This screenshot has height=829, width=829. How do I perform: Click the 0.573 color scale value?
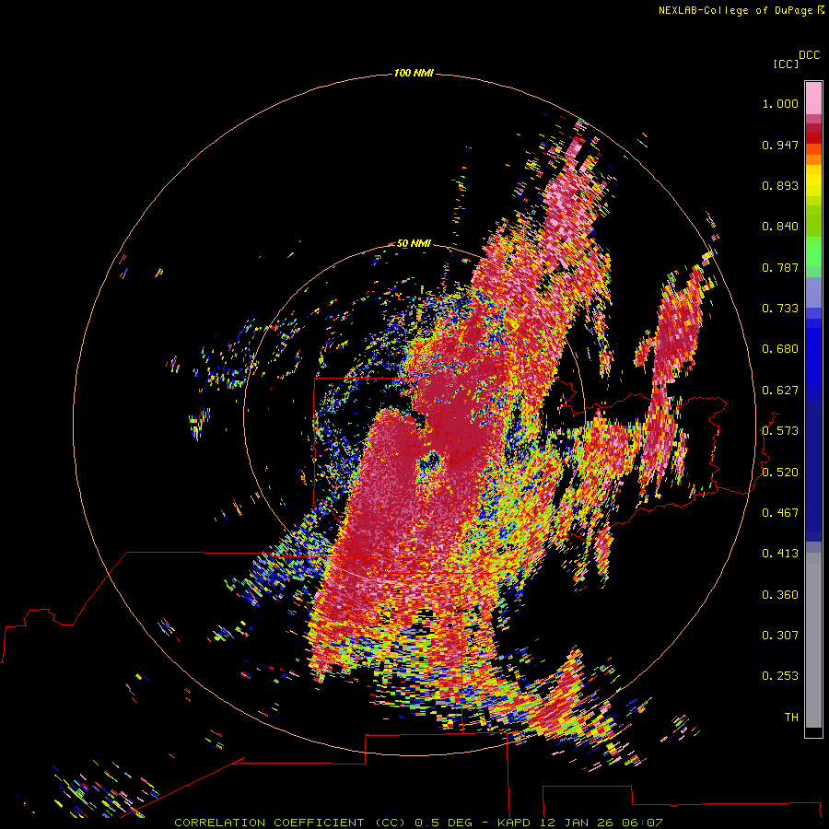[x=780, y=431]
